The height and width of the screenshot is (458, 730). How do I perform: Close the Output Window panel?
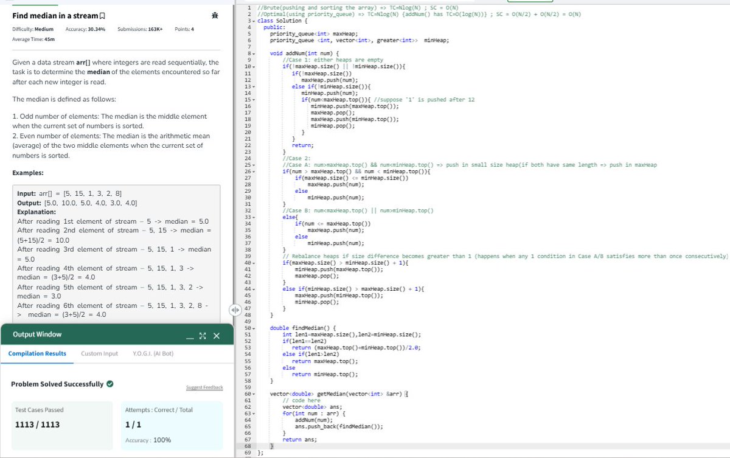[217, 336]
